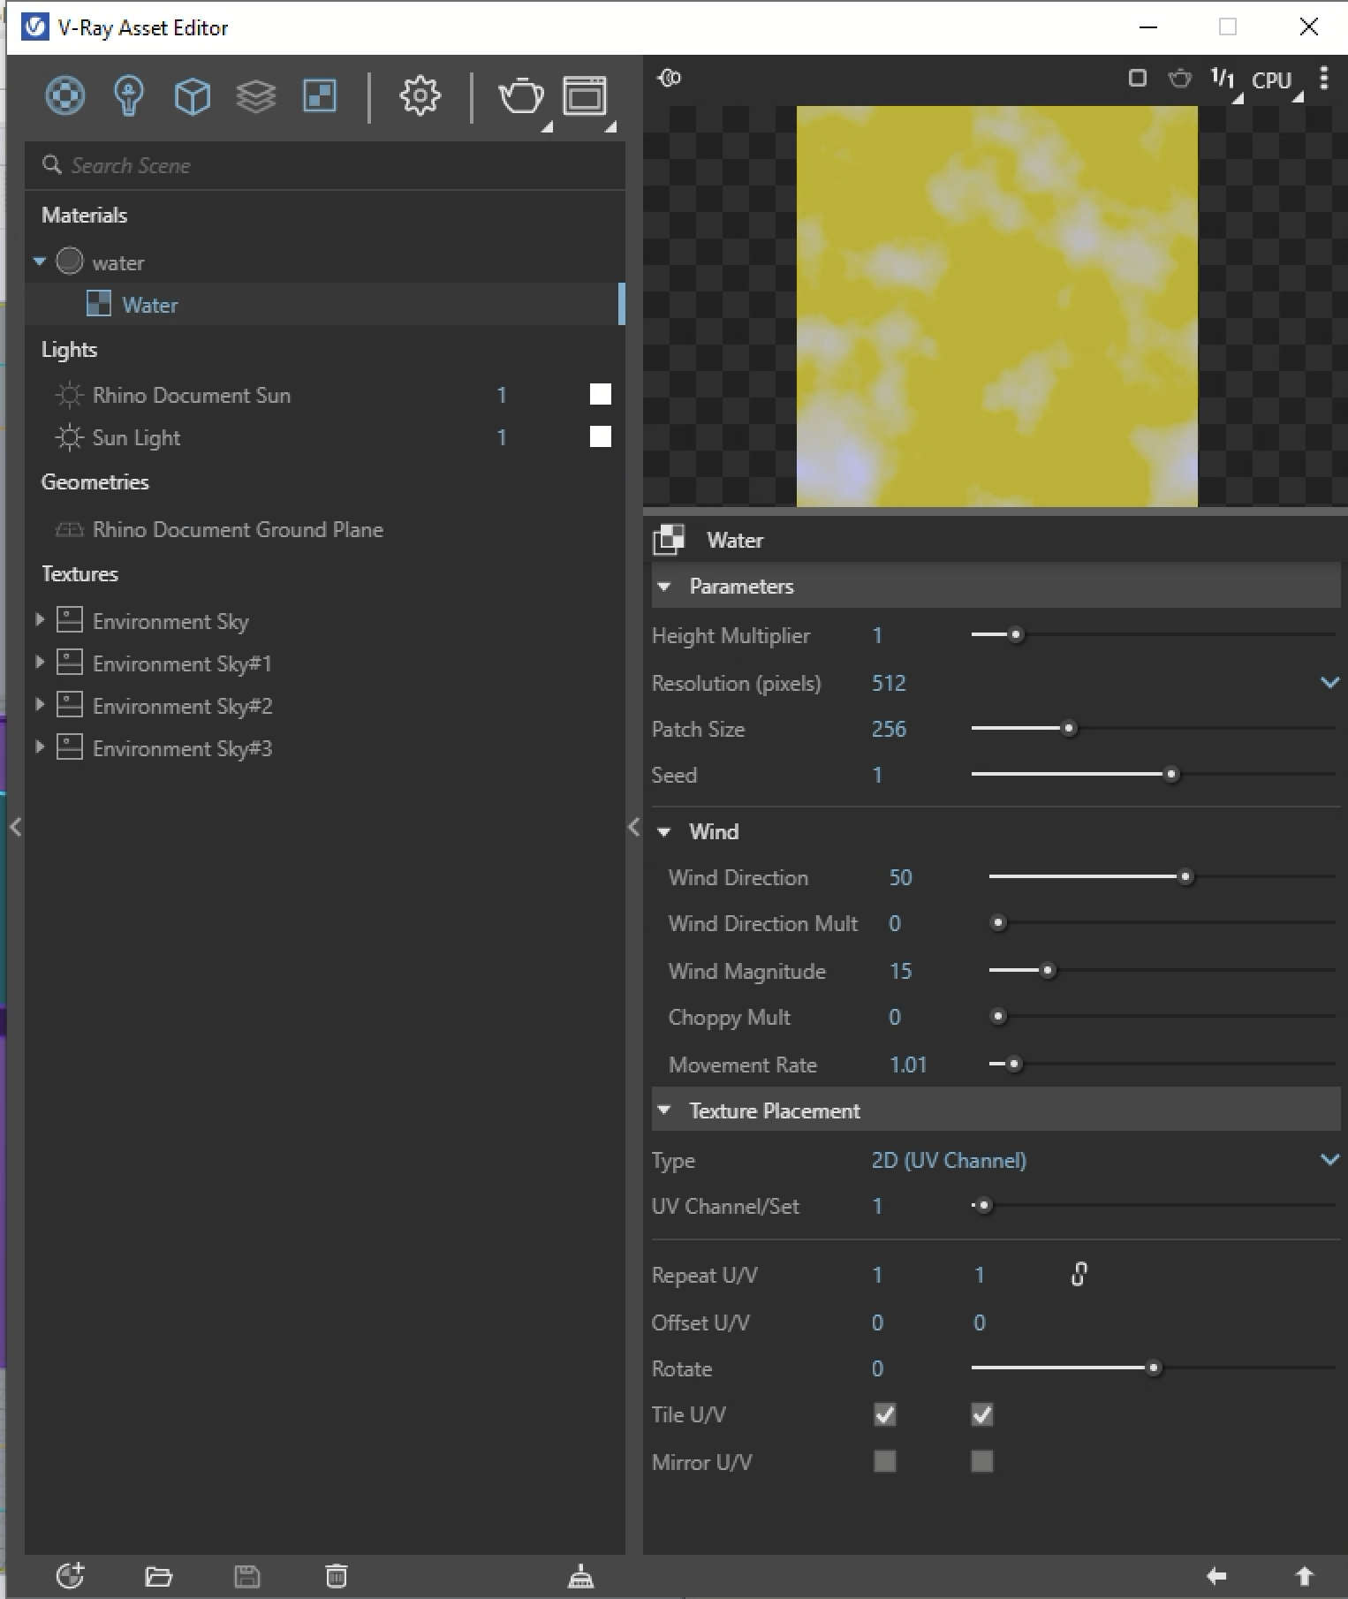The height and width of the screenshot is (1599, 1348).
Task: Render preview once with teapot icon
Action: (x=1179, y=79)
